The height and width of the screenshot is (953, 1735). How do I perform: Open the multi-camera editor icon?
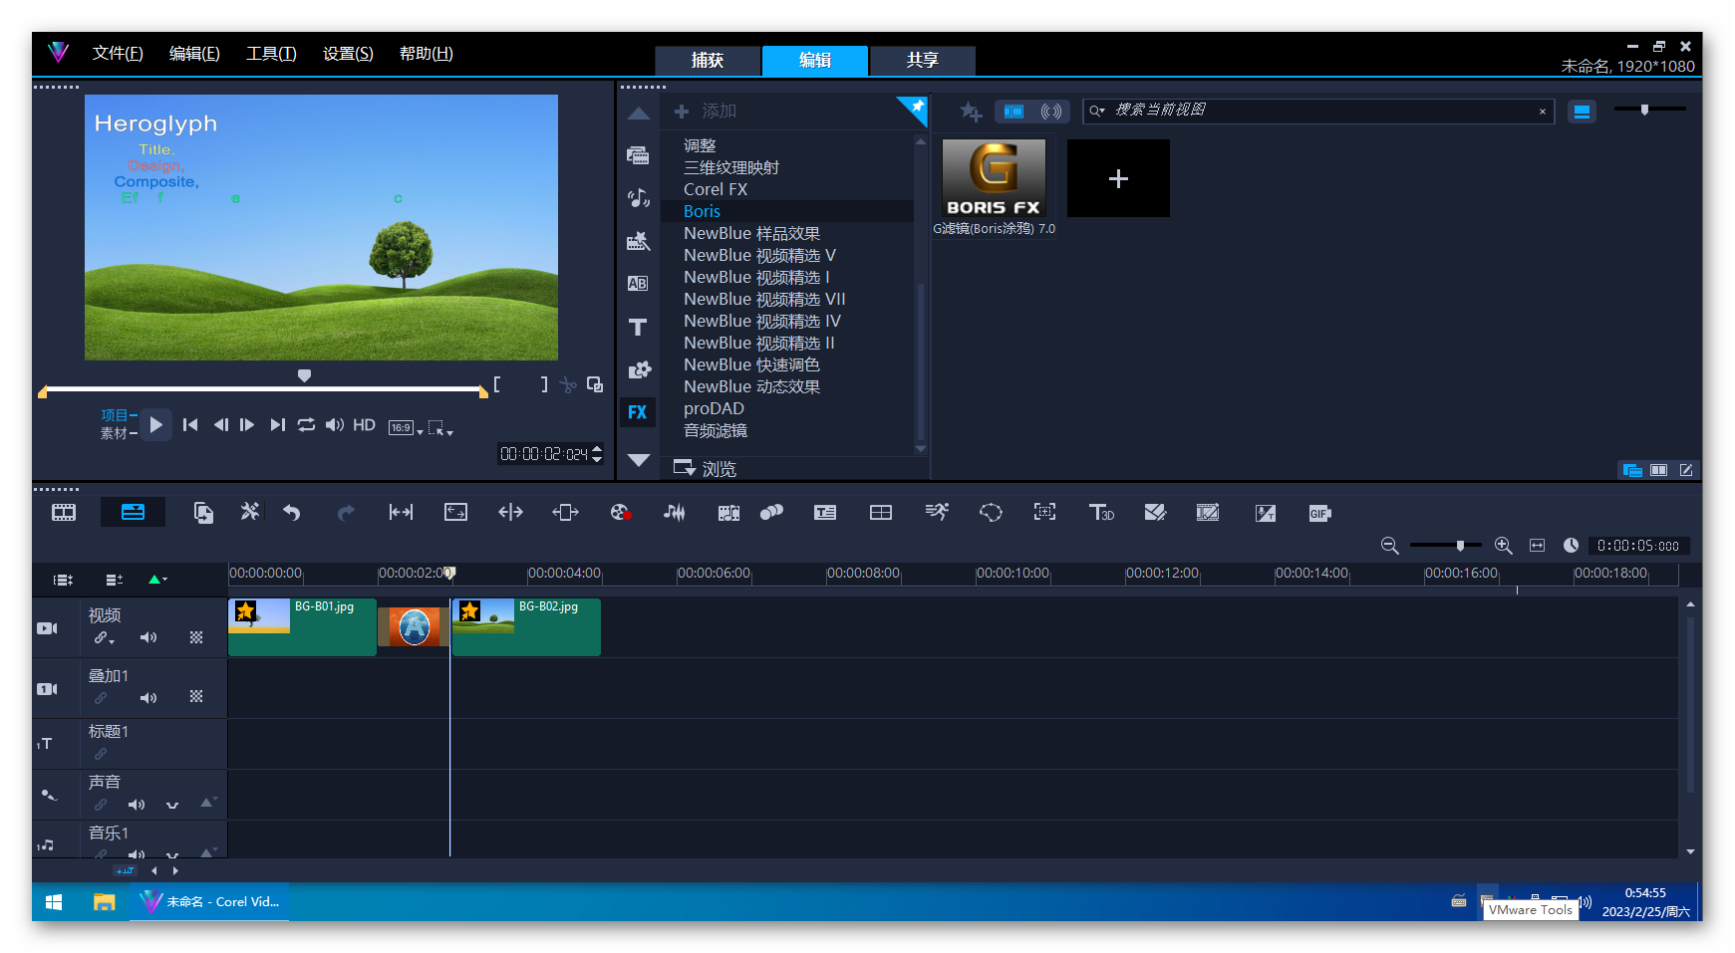pyautogui.click(x=881, y=513)
